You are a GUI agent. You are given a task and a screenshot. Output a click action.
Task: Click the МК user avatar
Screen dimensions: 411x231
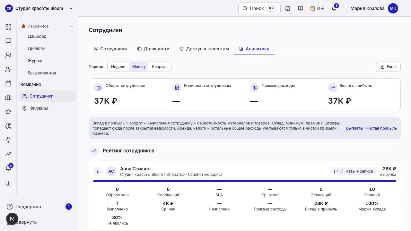[x=393, y=8]
